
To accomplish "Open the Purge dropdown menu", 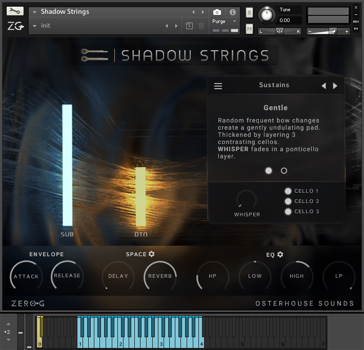I will [234, 22].
